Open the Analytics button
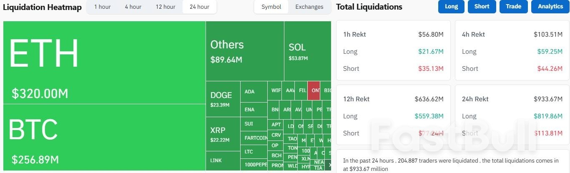This screenshot has height=173, width=570. (550, 7)
